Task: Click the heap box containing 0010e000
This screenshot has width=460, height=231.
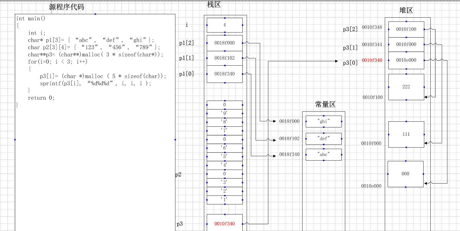Action: [x=406, y=60]
